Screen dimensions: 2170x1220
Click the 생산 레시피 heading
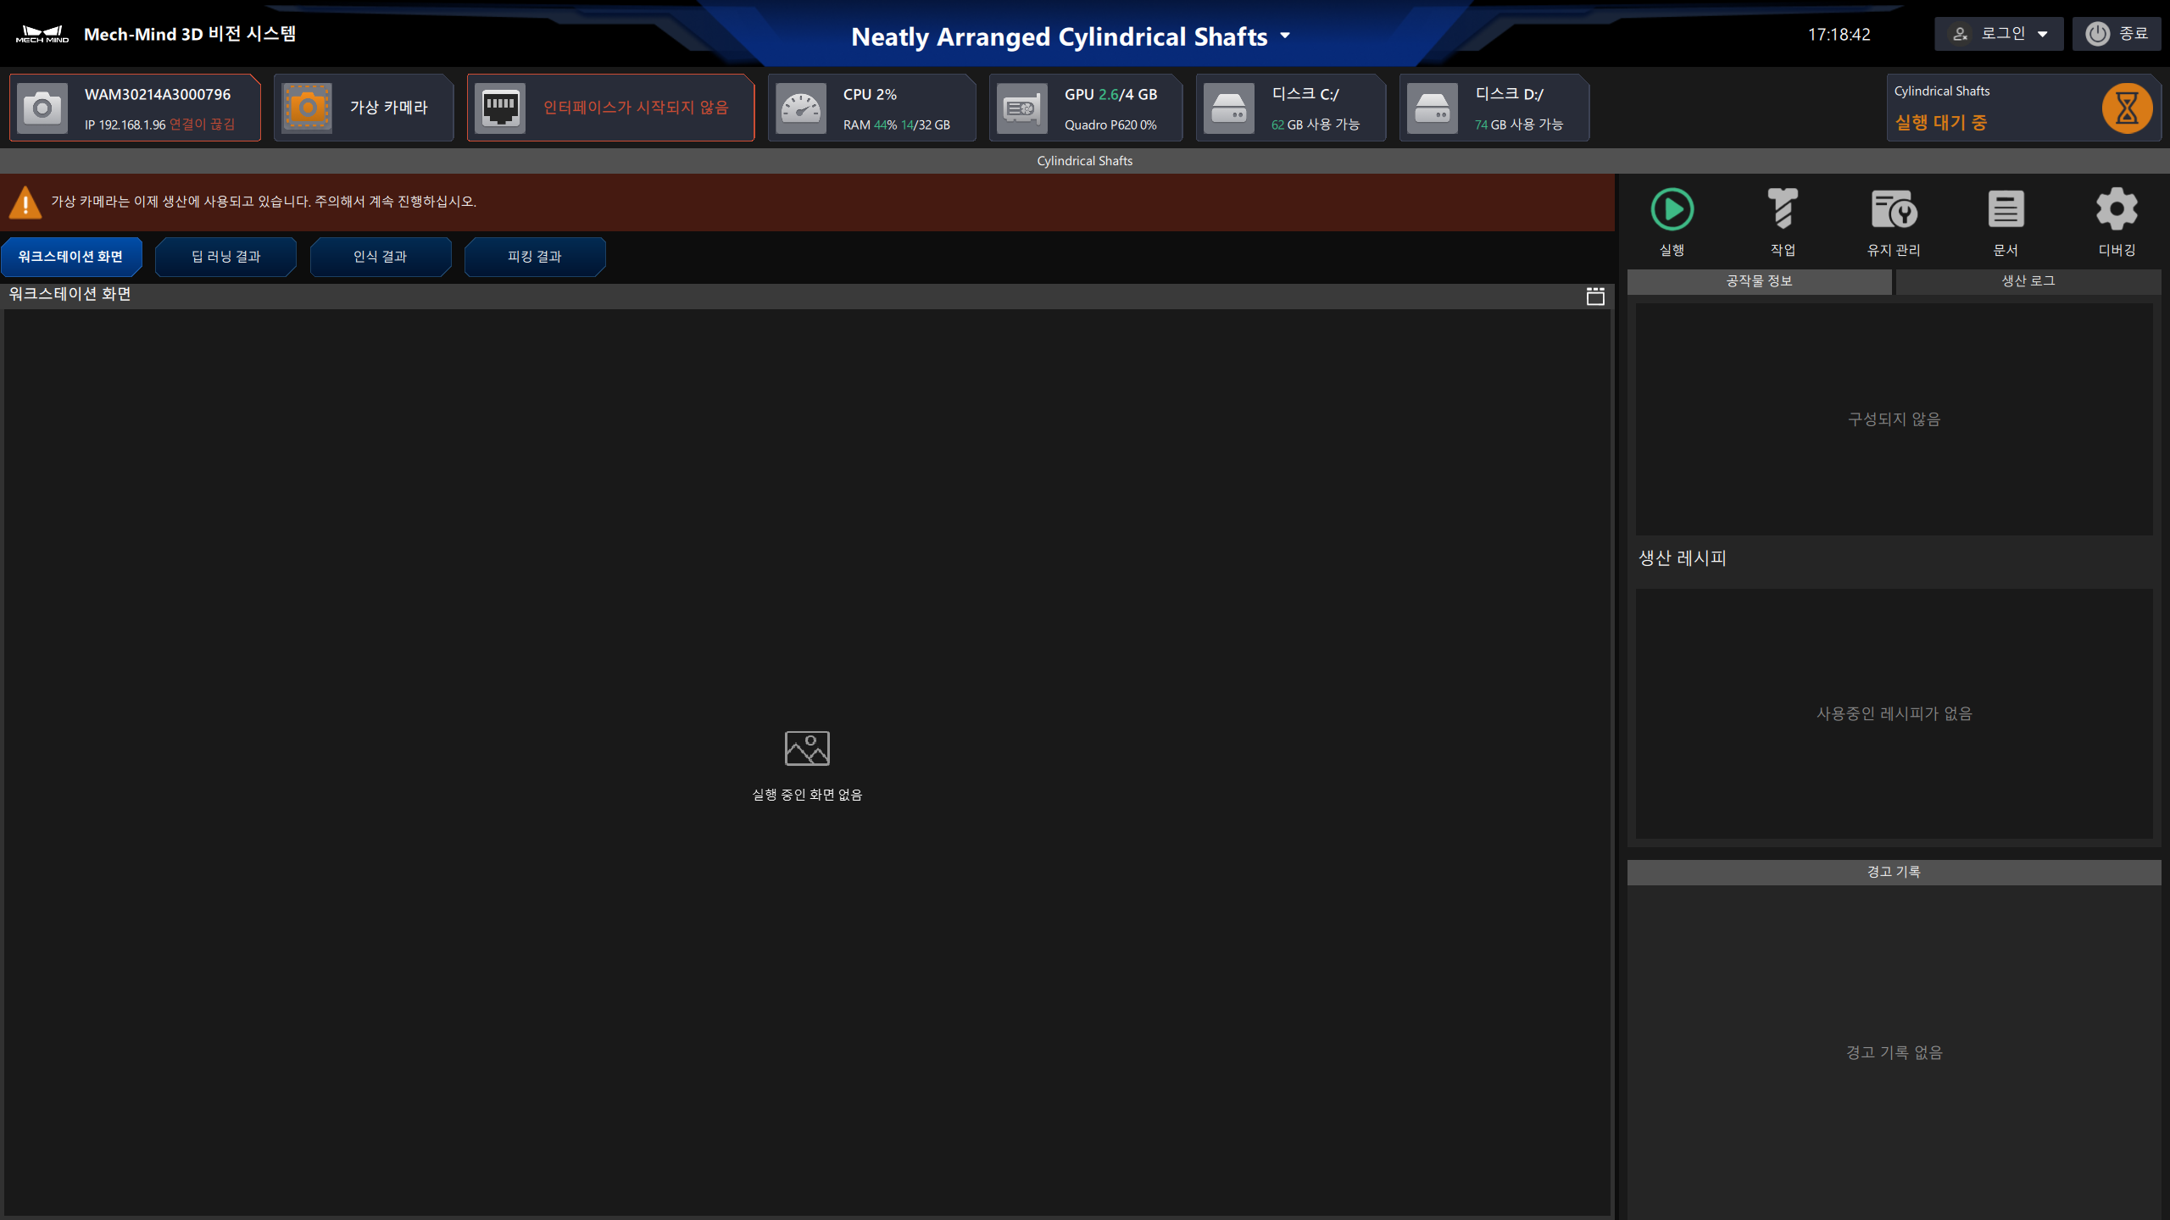[1682, 558]
